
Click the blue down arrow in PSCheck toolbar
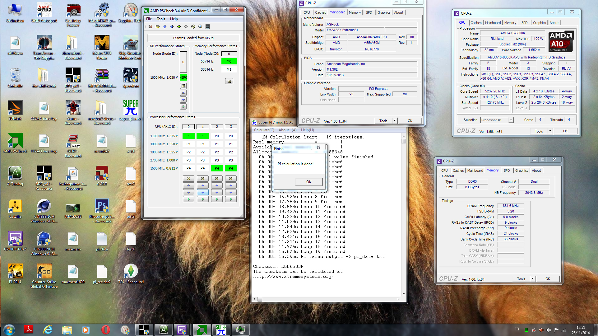(172, 27)
